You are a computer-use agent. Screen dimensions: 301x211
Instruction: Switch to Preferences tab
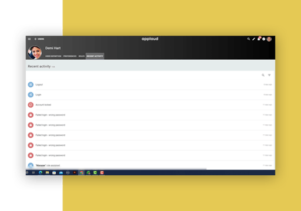[70, 56]
